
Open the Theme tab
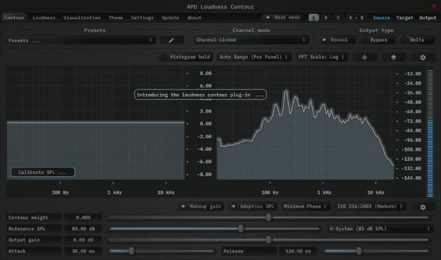coord(116,18)
